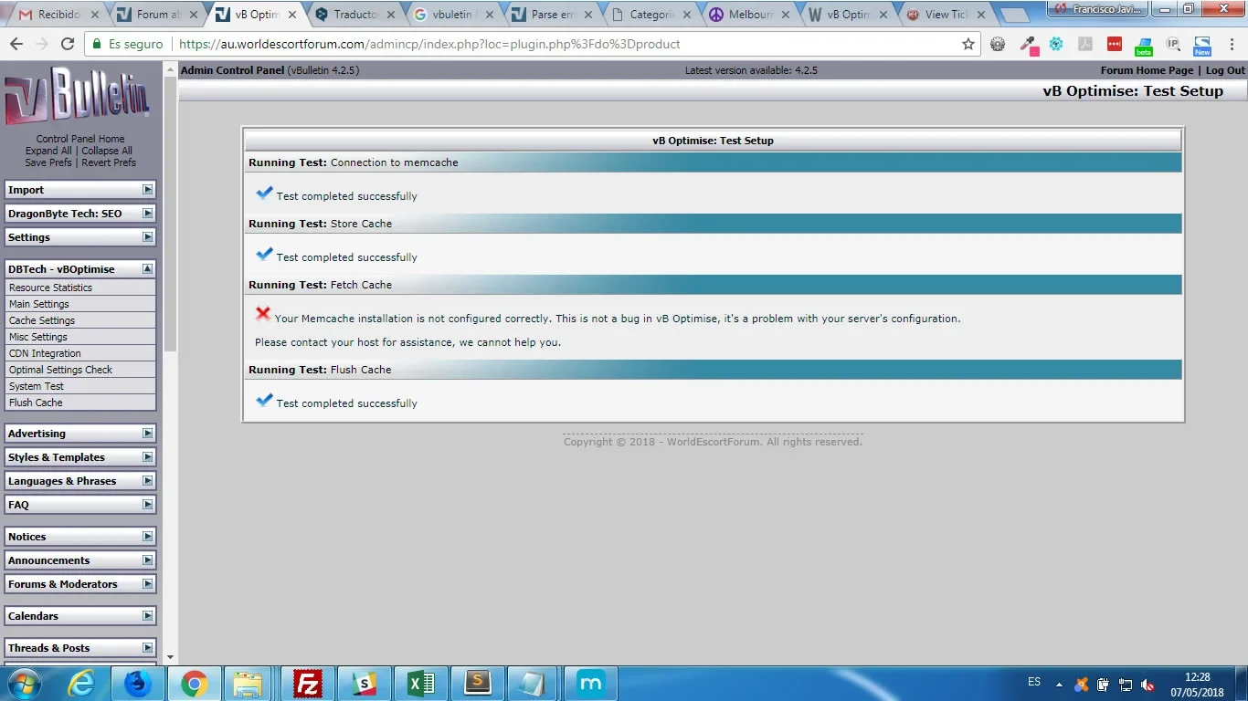This screenshot has width=1248, height=701.
Task: Open the Chrome three-dot menu
Action: tap(1231, 44)
